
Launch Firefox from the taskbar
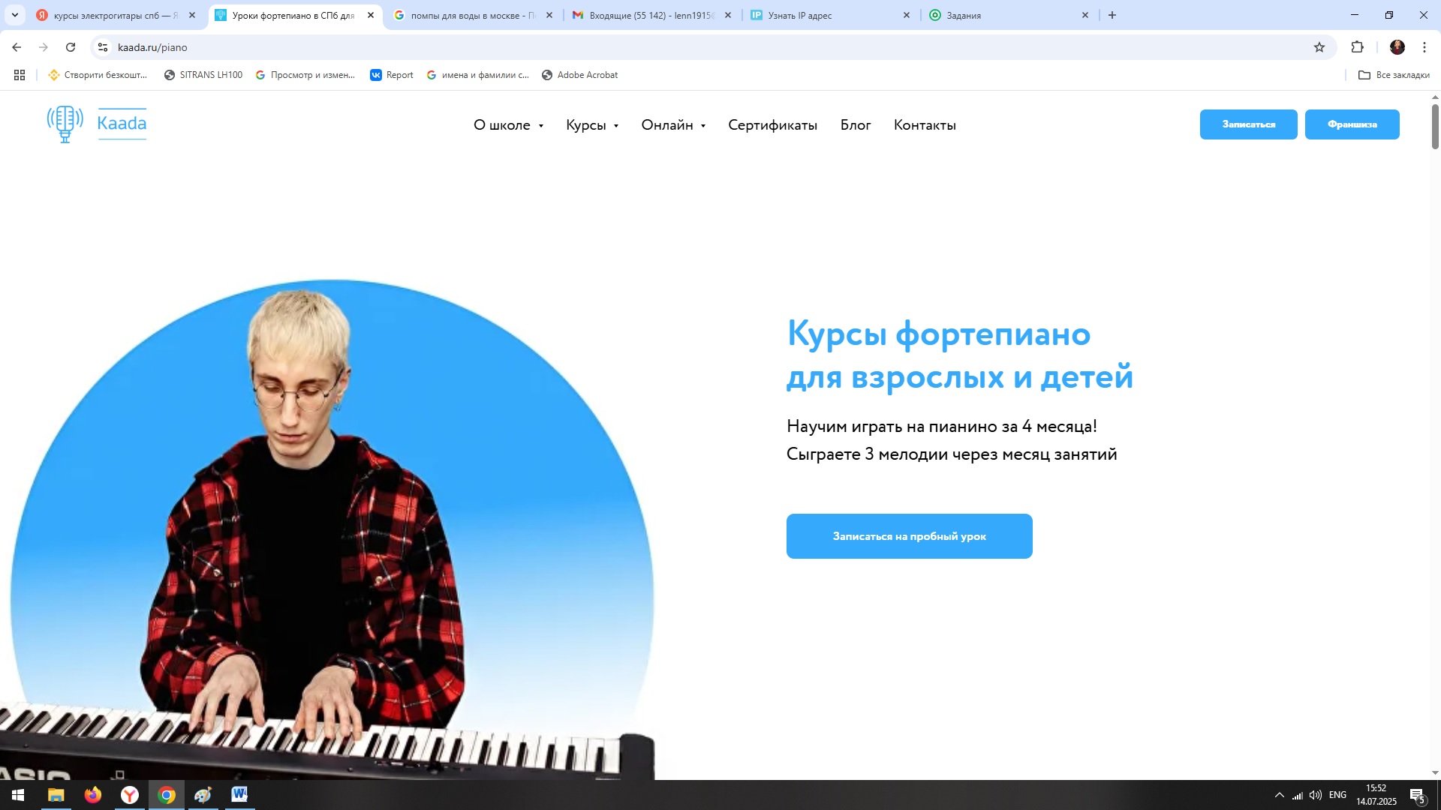[93, 794]
